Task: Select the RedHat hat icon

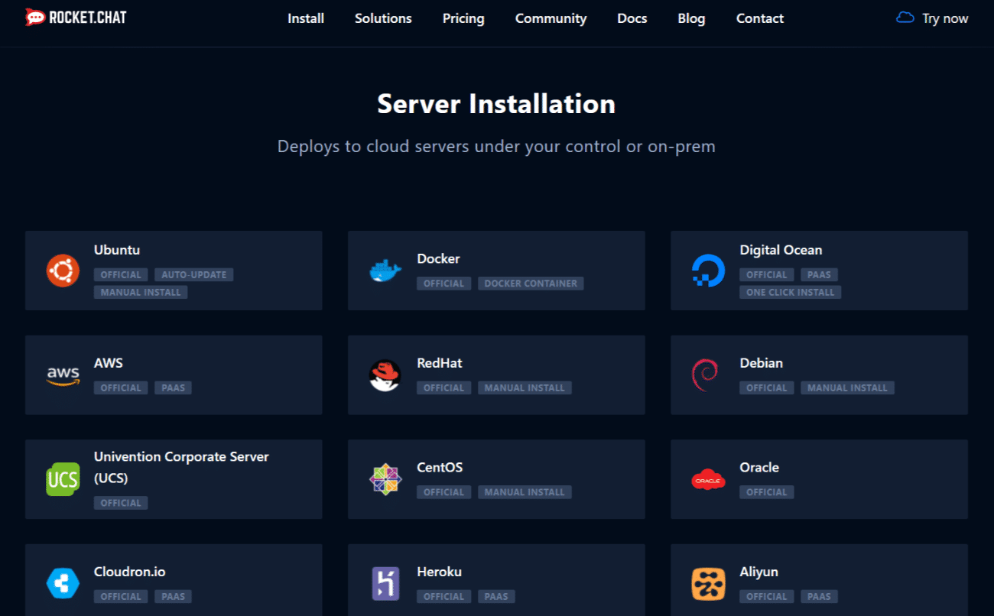Action: coord(385,374)
